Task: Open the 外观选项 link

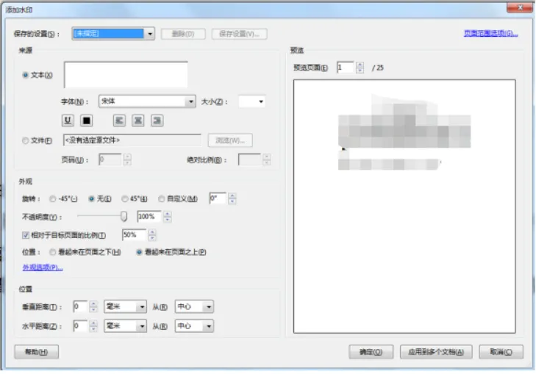Action: (43, 267)
